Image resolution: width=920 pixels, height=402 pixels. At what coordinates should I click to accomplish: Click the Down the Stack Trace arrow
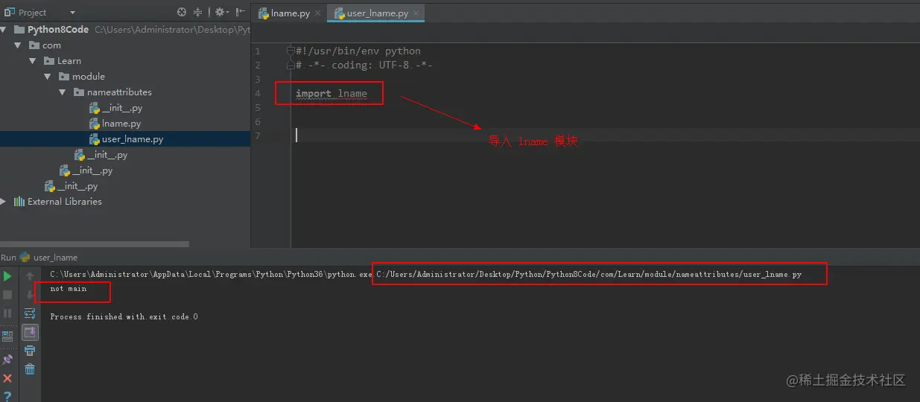[30, 295]
